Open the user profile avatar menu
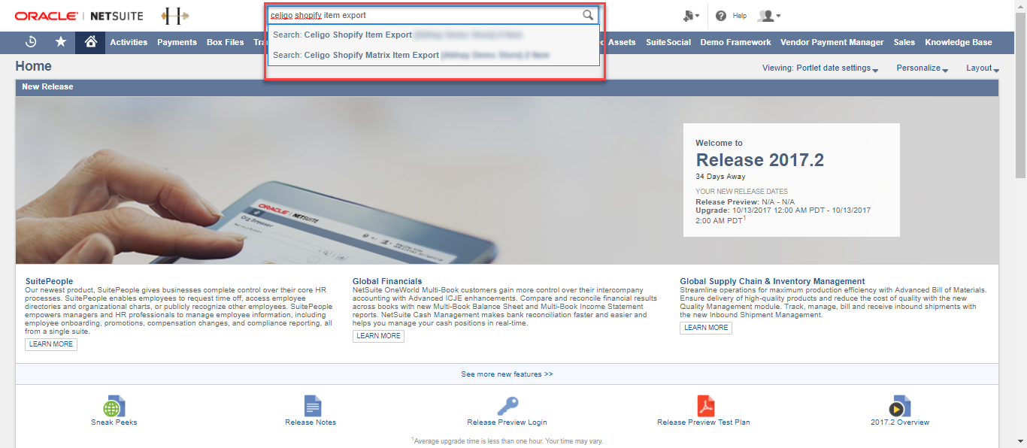The image size is (1027, 448). pos(768,16)
